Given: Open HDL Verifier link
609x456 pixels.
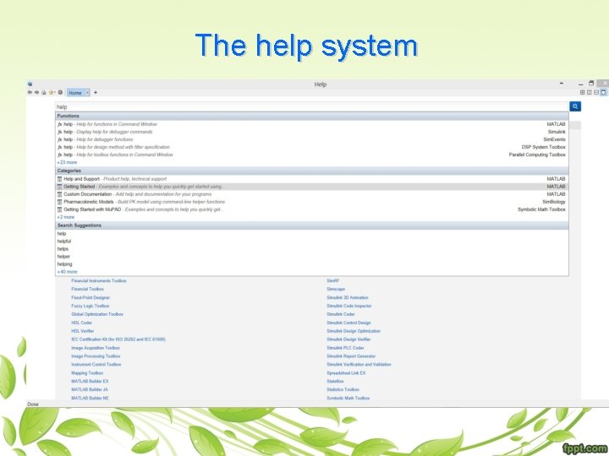Looking at the screenshot, I should pos(83,331).
